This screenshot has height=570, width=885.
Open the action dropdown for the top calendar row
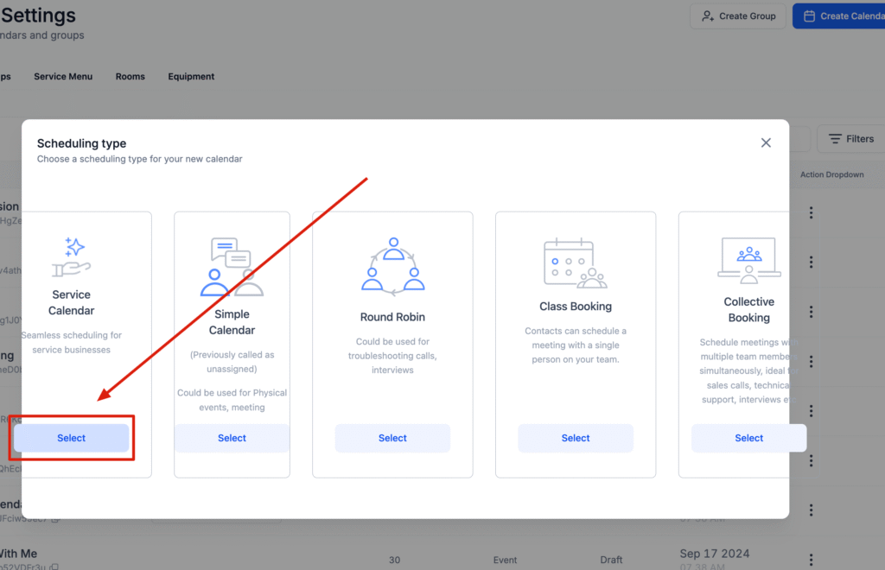pyautogui.click(x=811, y=212)
